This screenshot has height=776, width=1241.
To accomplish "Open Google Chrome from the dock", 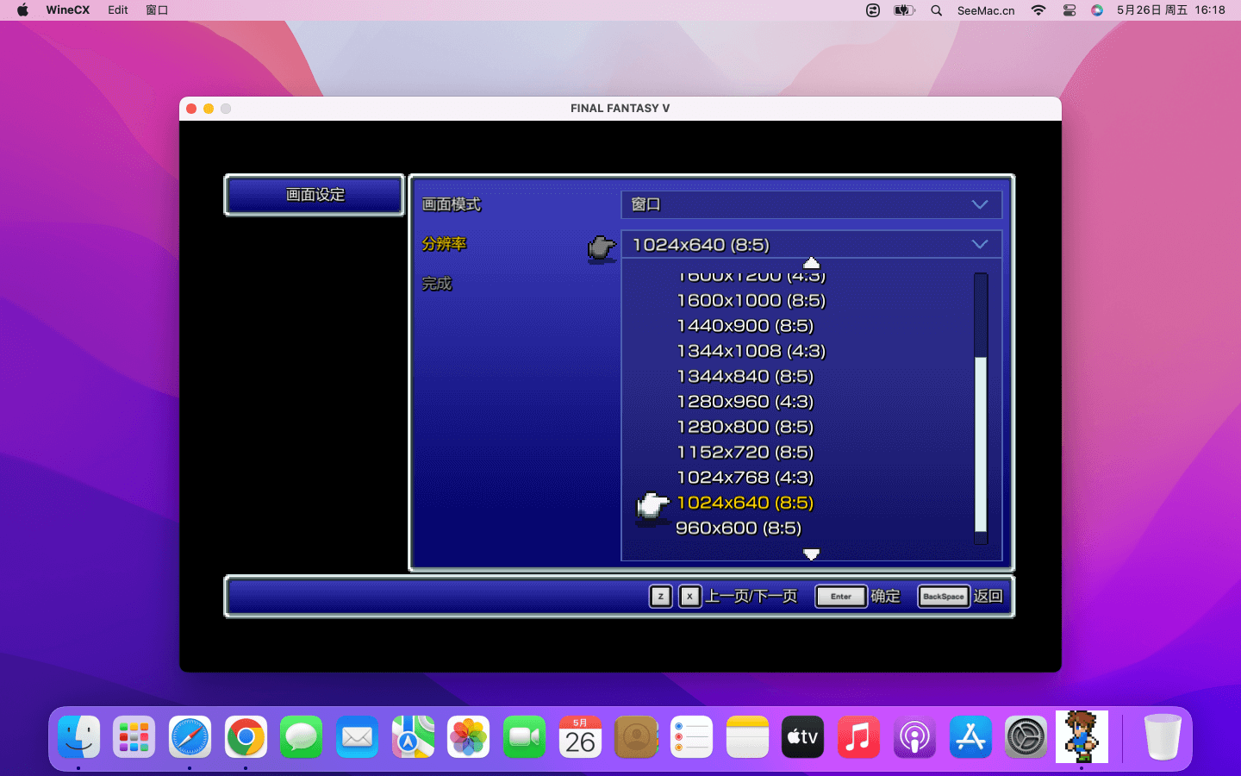I will pyautogui.click(x=246, y=737).
